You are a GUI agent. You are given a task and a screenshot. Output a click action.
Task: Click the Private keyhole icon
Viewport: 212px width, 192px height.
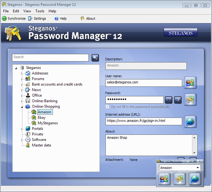pyautogui.click(x=28, y=134)
